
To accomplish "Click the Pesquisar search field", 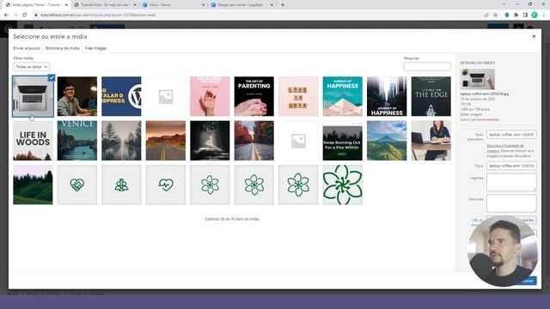I will (427, 67).
